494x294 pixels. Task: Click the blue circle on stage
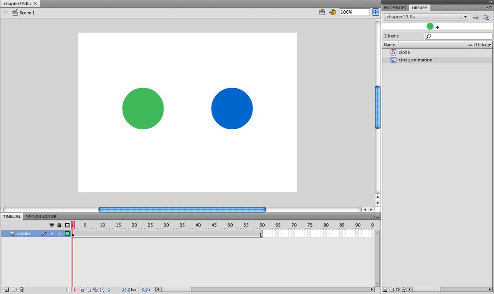[x=232, y=108]
